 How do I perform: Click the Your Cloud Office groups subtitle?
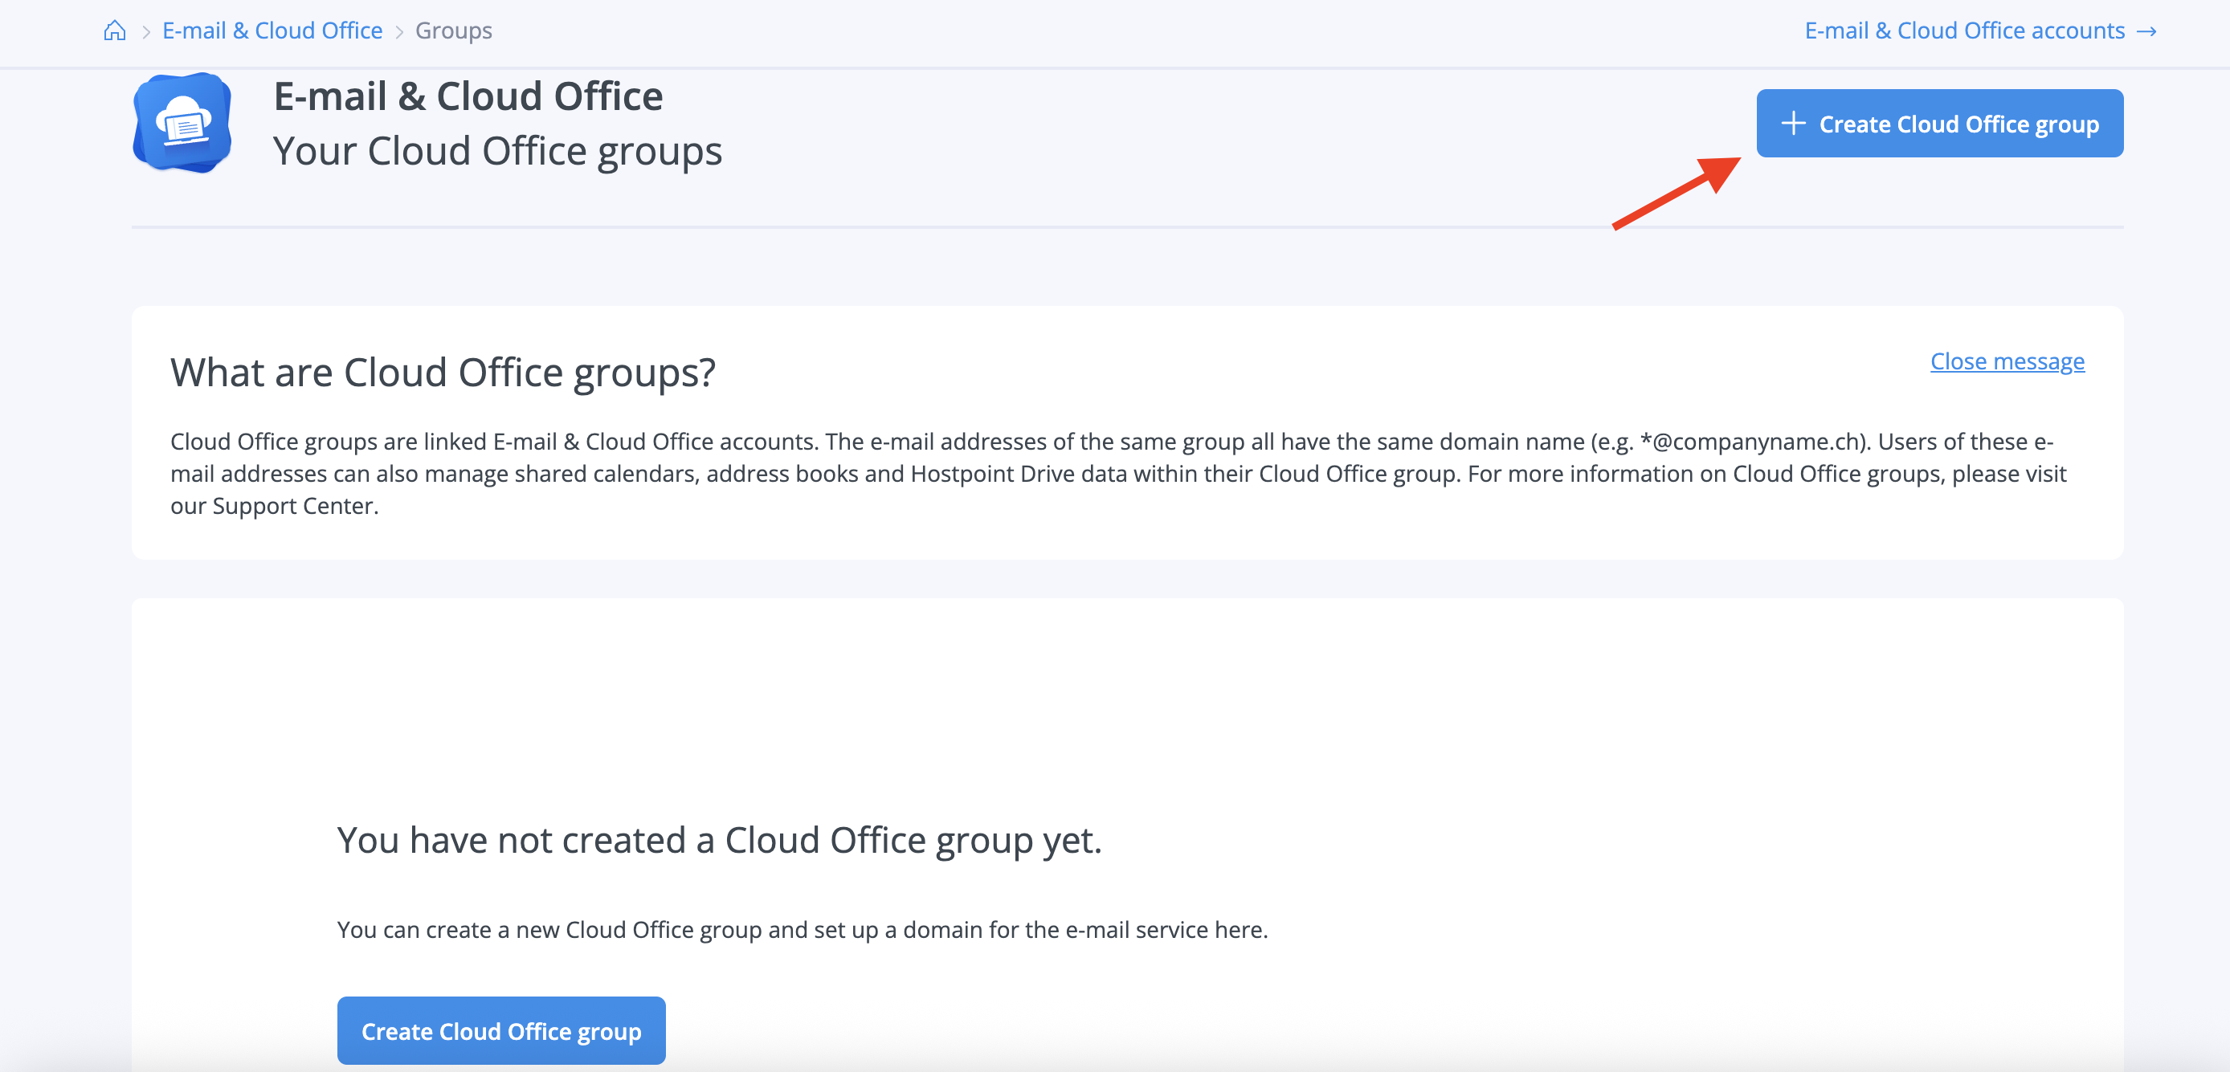(497, 152)
